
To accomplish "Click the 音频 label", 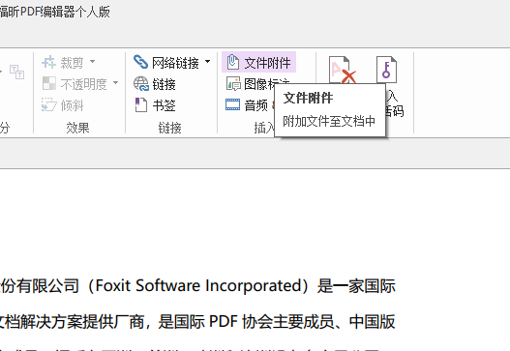I will point(256,105).
